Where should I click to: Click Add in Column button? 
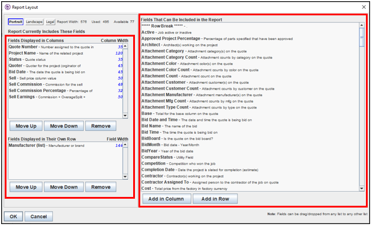[167, 199]
